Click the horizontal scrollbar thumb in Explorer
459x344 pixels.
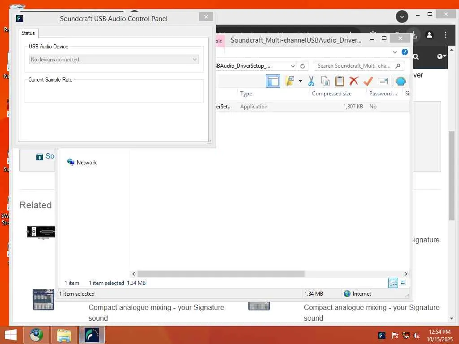(221, 274)
